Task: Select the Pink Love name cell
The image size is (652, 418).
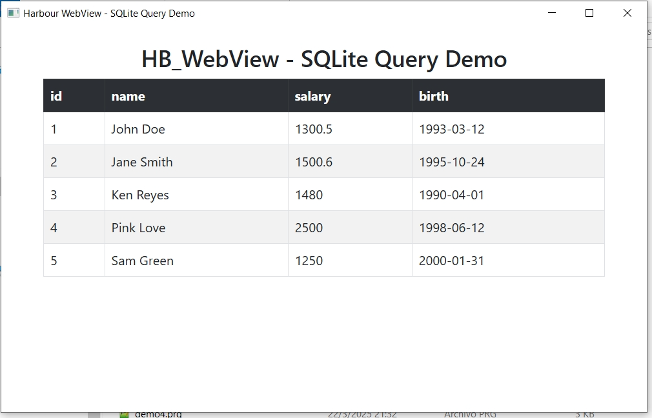Action: tap(138, 228)
